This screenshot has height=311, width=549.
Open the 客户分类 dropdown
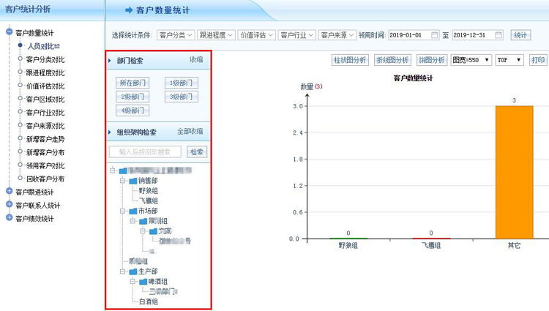pyautogui.click(x=176, y=35)
